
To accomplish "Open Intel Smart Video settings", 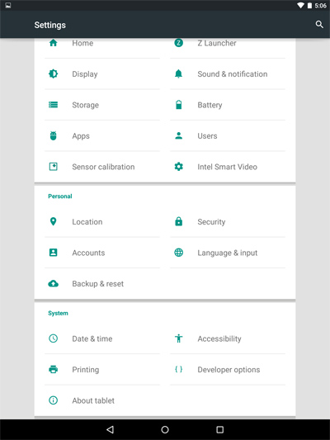I will [228, 167].
